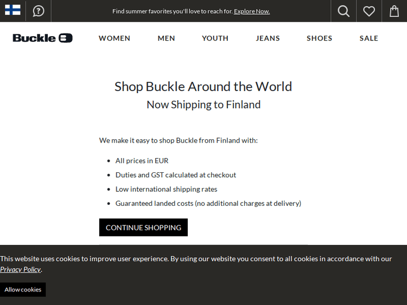The image size is (407, 305).
Task: Open the Privacy Policy link
Action: pos(21,269)
